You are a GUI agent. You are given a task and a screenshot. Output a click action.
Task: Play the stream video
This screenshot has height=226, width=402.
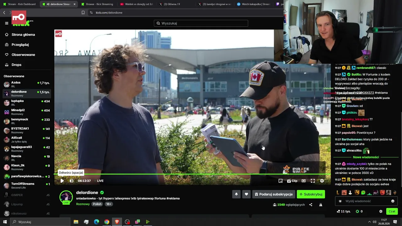(62, 181)
